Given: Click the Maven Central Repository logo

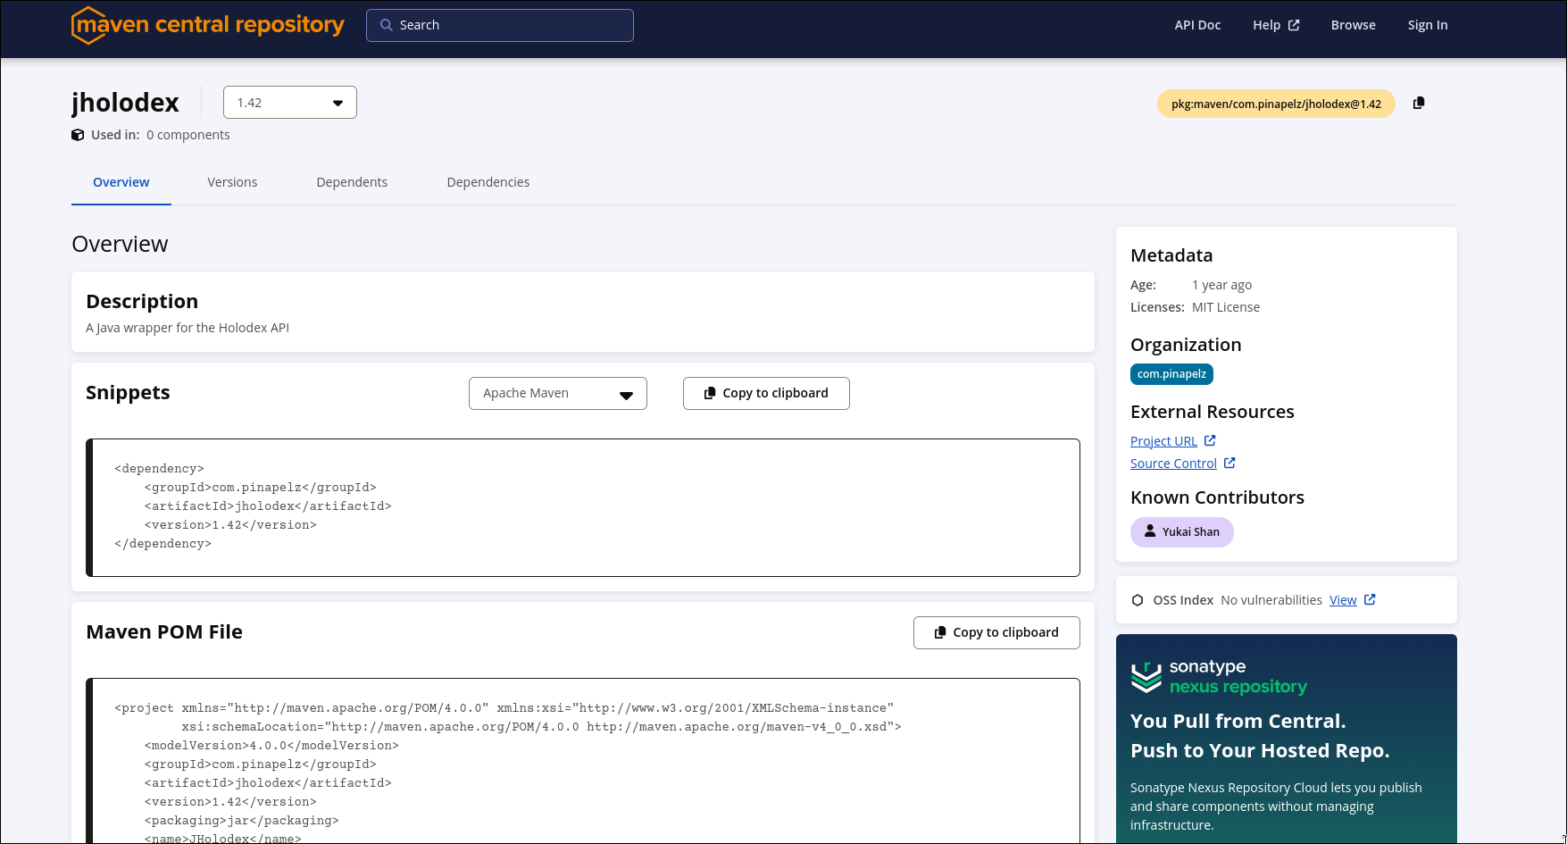Looking at the screenshot, I should [x=207, y=25].
